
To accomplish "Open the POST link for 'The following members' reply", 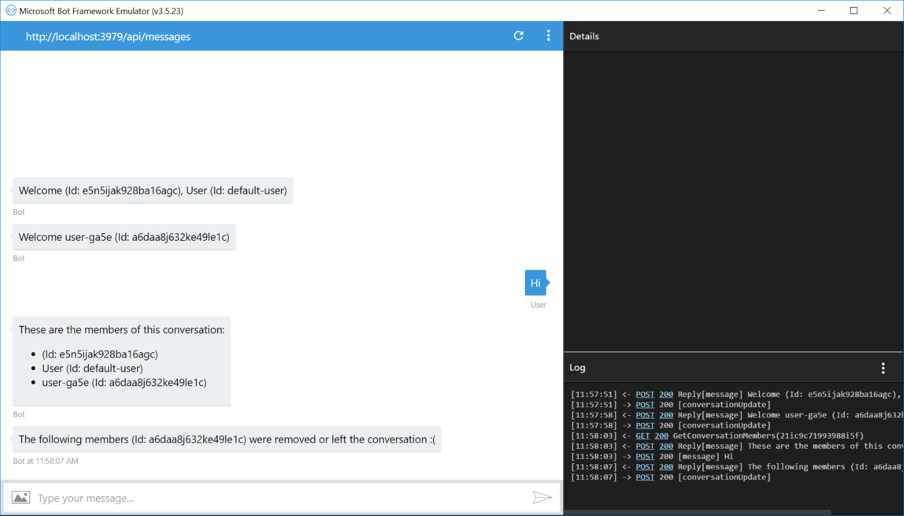I will pyautogui.click(x=644, y=467).
